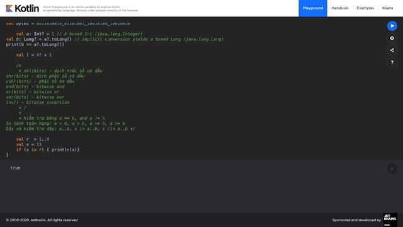
Task: Click the Kotlin Playground description text
Action: (91, 9)
